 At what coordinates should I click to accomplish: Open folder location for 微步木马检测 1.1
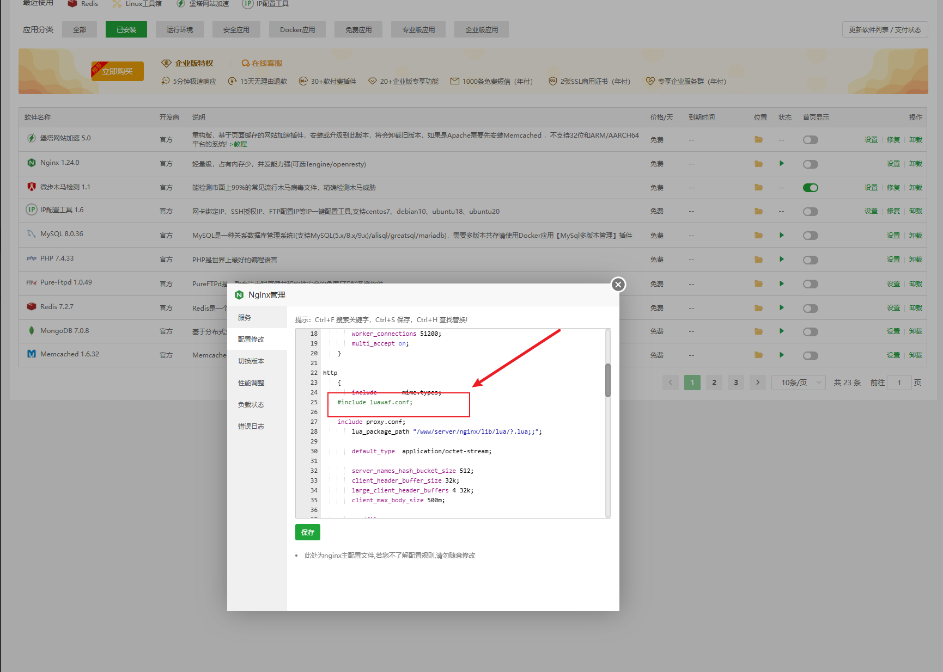[x=758, y=188]
